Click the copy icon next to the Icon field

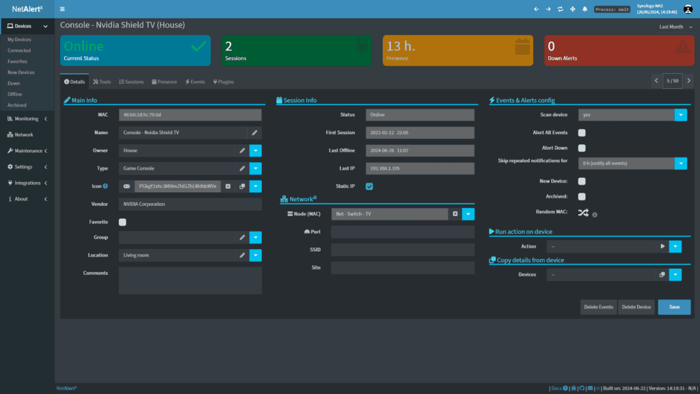[x=243, y=186]
